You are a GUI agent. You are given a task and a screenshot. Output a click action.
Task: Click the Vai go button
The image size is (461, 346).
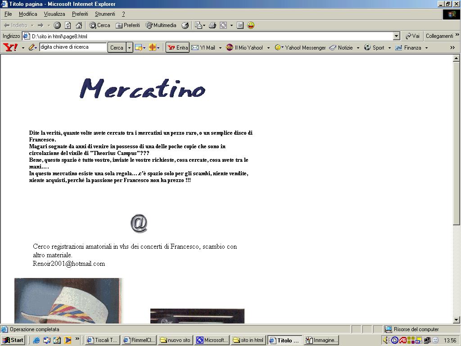(x=412, y=36)
